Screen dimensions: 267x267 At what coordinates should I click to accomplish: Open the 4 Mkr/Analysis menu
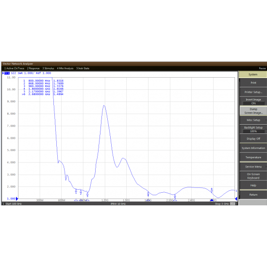point(65,68)
